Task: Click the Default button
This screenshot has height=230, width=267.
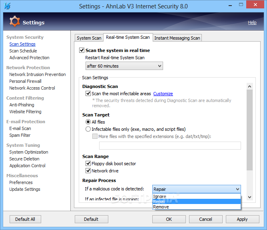Action: [91, 219]
